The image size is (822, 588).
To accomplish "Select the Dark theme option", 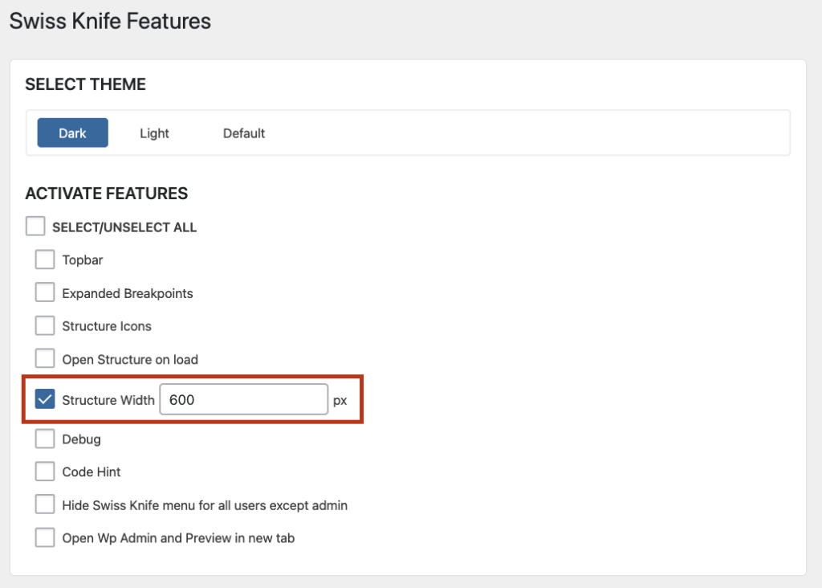I will pyautogui.click(x=72, y=133).
